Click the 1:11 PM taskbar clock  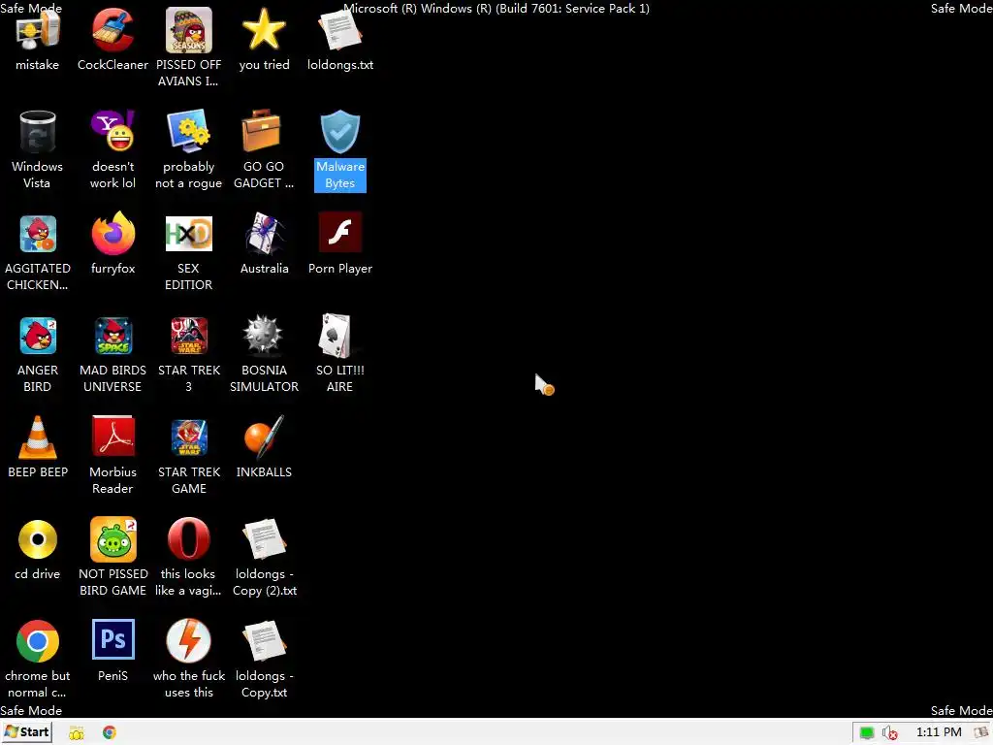pyautogui.click(x=939, y=732)
